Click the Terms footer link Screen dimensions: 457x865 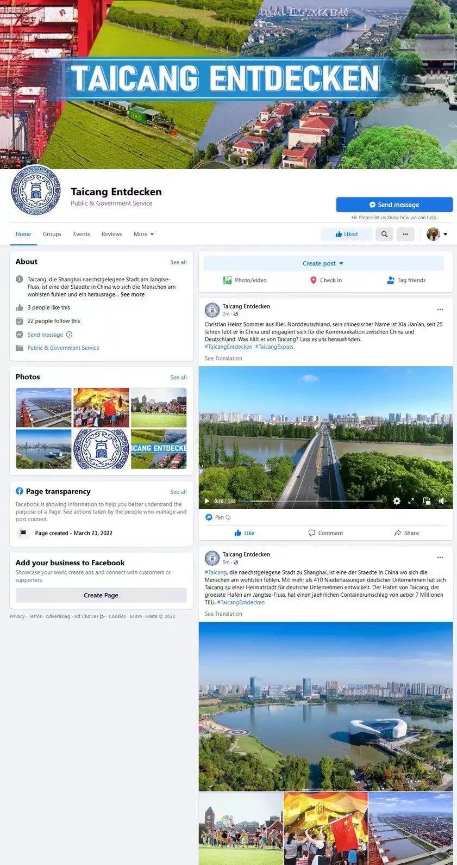35,616
